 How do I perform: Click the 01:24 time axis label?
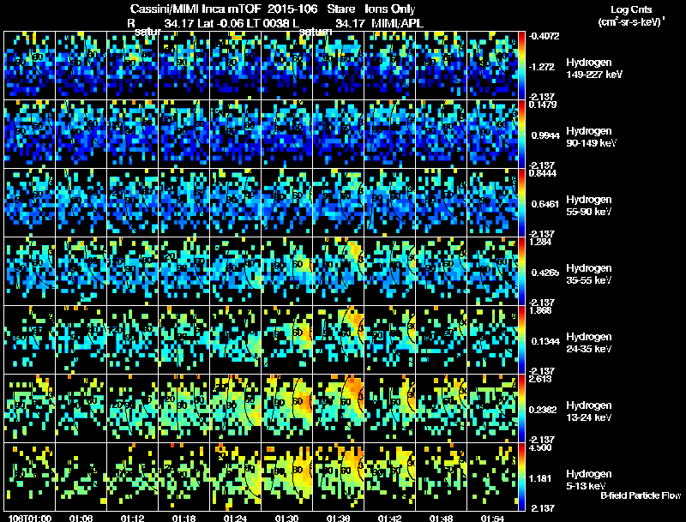[235, 519]
